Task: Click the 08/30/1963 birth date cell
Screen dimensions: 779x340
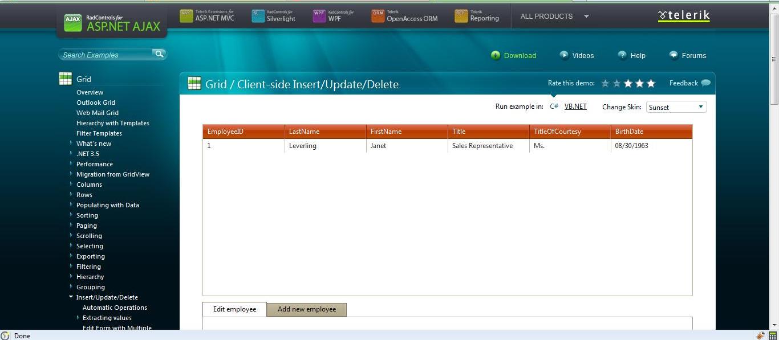Action: (651, 146)
